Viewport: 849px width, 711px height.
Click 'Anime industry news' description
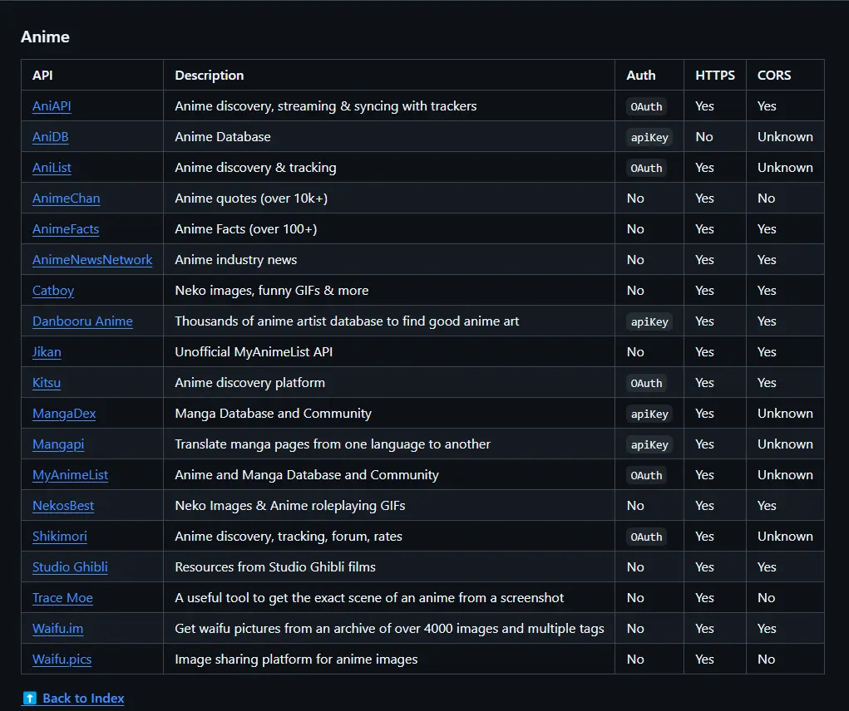click(235, 260)
